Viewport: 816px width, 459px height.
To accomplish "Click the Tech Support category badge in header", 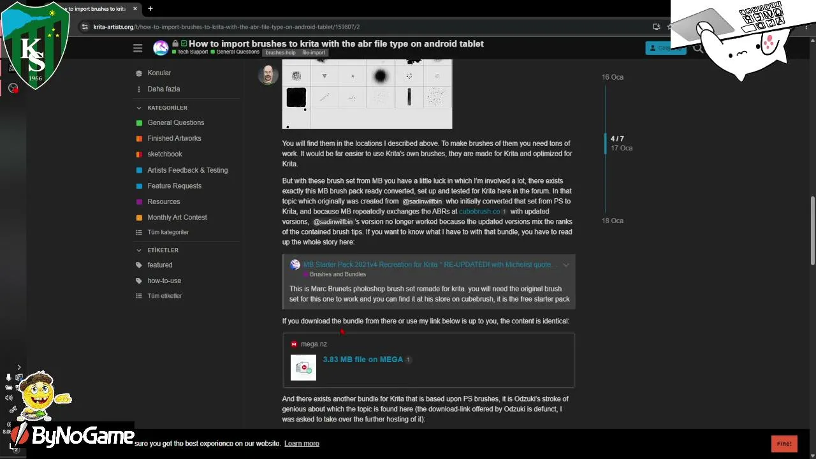I will (x=190, y=52).
